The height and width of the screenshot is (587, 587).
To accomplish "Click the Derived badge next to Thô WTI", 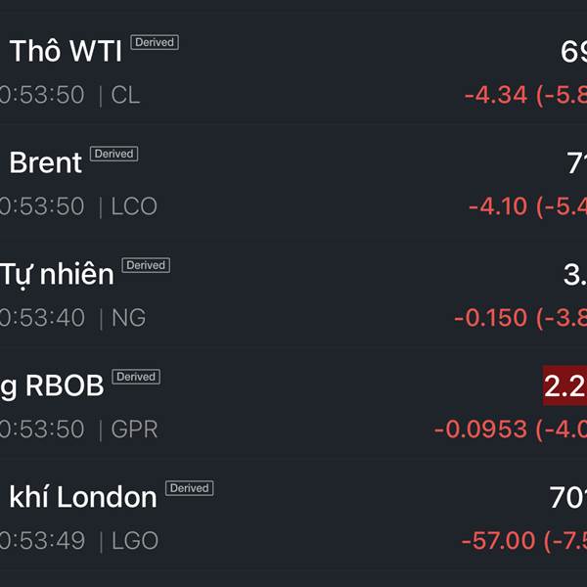I will pyautogui.click(x=155, y=42).
